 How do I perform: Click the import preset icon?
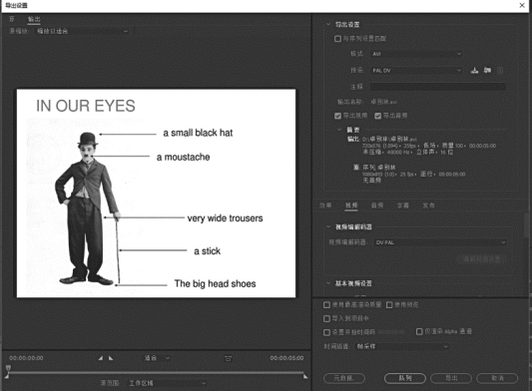click(x=487, y=70)
